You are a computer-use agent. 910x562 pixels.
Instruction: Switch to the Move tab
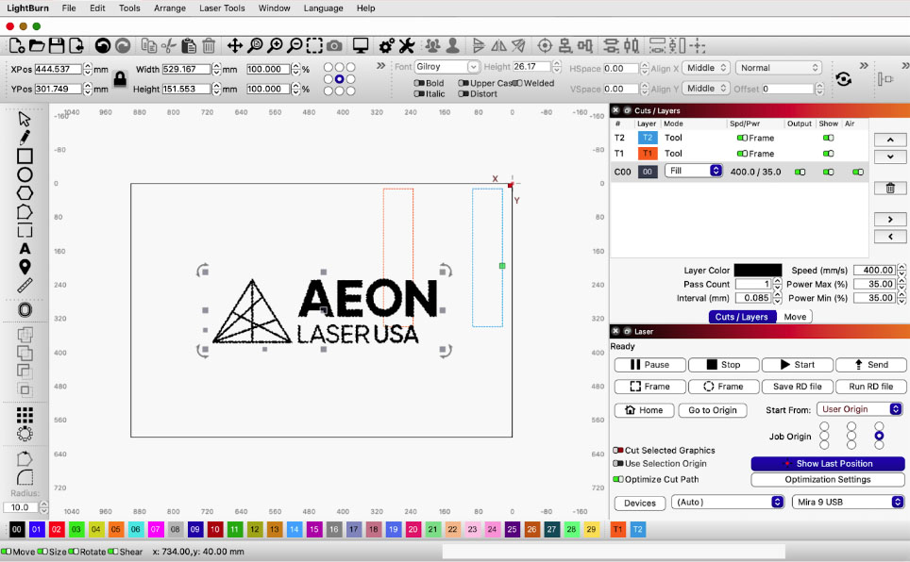click(795, 317)
